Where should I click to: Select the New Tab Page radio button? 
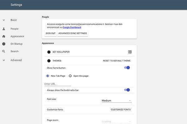[48, 76]
